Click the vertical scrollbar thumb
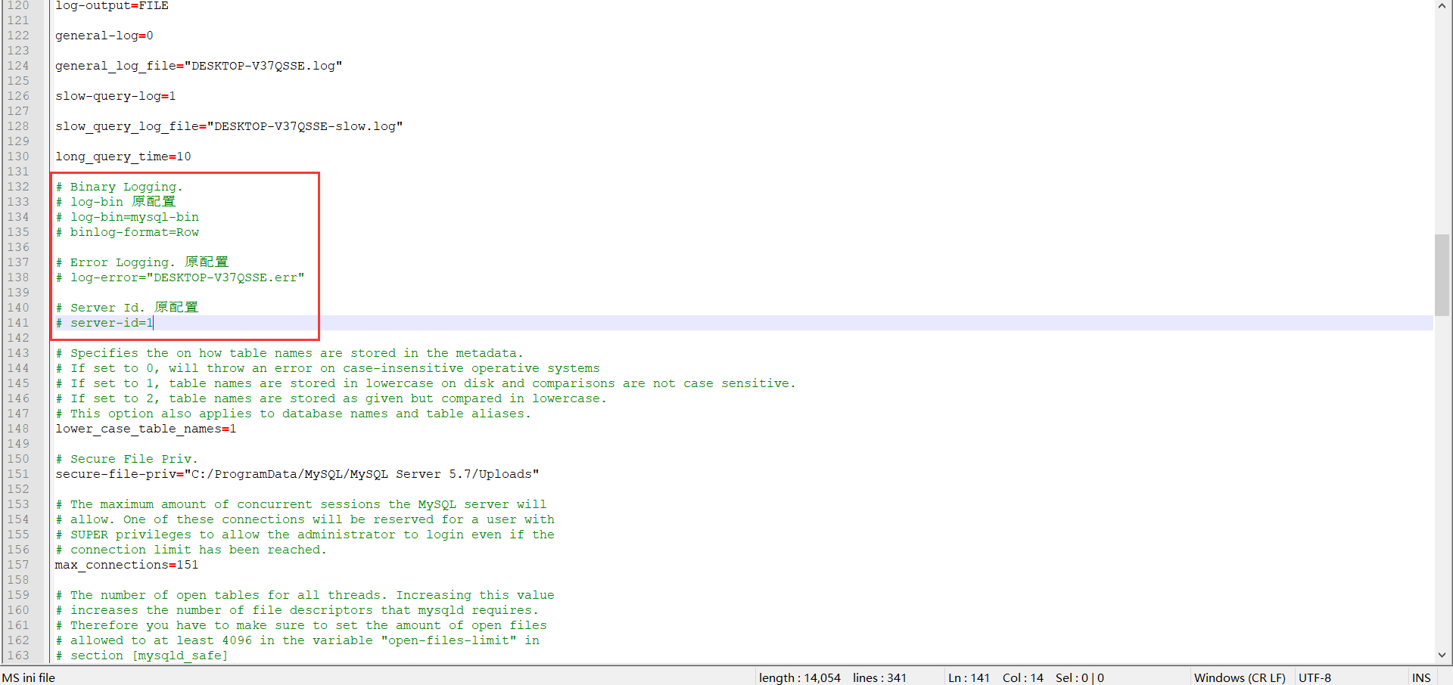The width and height of the screenshot is (1453, 685). coord(1442,274)
